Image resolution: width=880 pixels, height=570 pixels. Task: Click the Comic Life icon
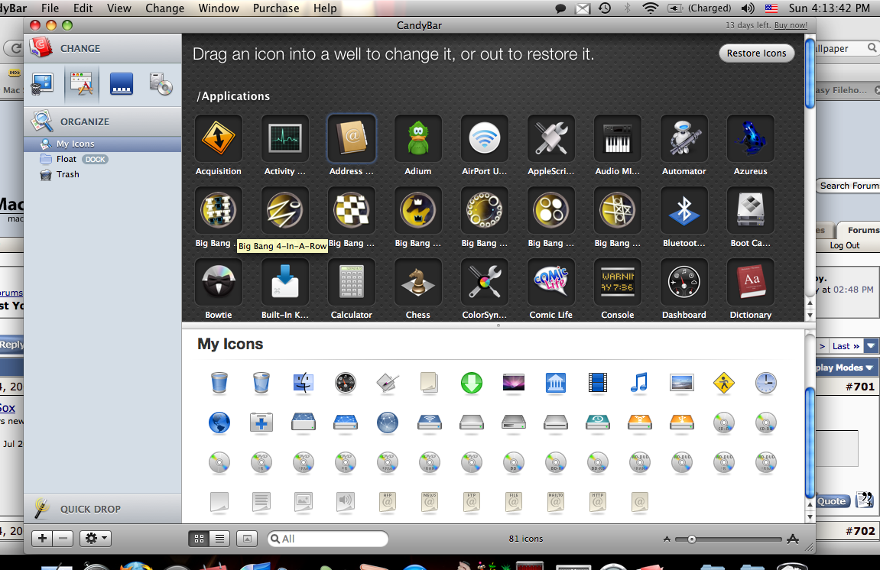click(x=551, y=282)
